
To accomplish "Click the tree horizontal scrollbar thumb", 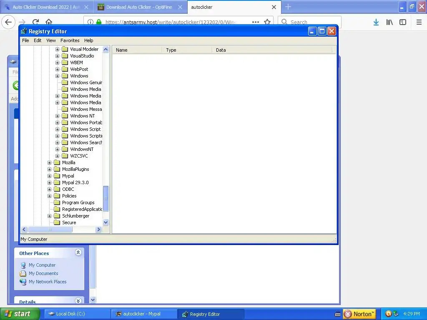I will 50,230.
